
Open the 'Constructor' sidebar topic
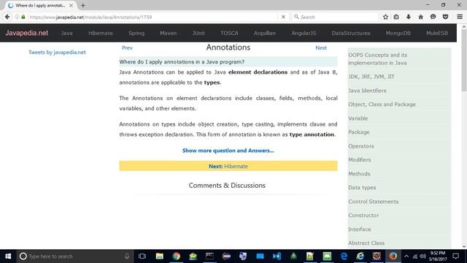[x=363, y=216]
